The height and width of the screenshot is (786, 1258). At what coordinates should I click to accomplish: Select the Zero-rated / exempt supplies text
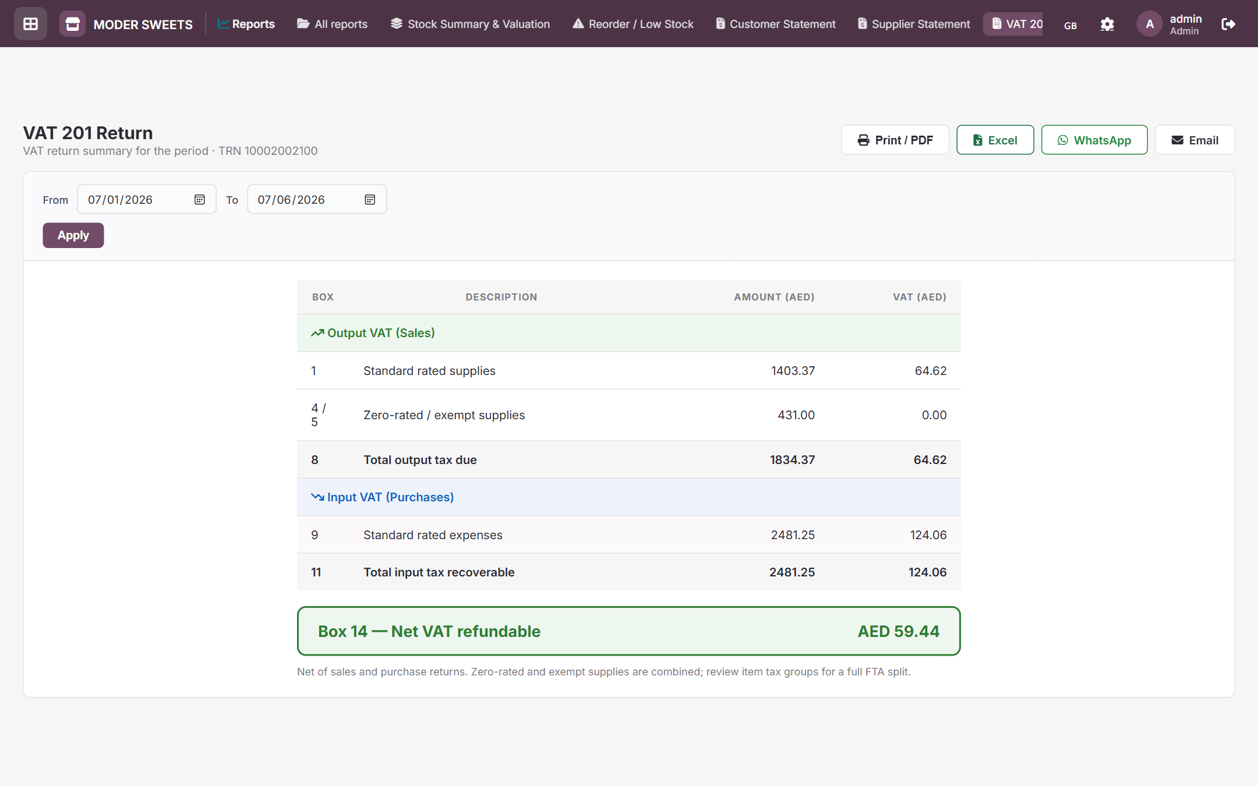point(444,415)
